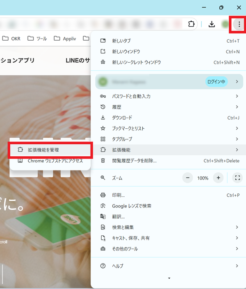
Task: Click the 拡張機能 puzzle icon in menu
Action: pos(103,150)
